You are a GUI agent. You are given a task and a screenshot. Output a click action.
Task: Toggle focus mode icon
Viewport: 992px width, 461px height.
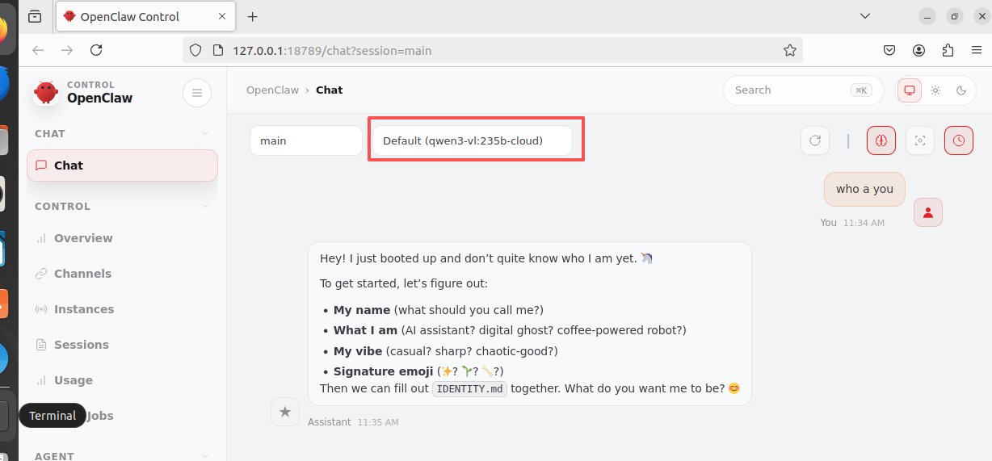coord(920,140)
